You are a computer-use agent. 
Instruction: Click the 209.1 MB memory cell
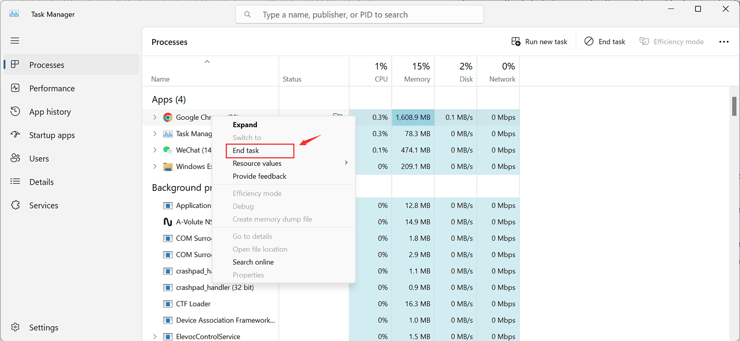(x=413, y=166)
